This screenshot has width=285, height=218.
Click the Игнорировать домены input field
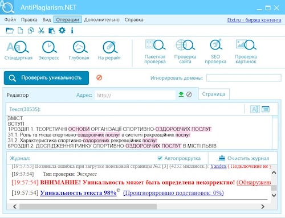pyautogui.click(x=244, y=78)
